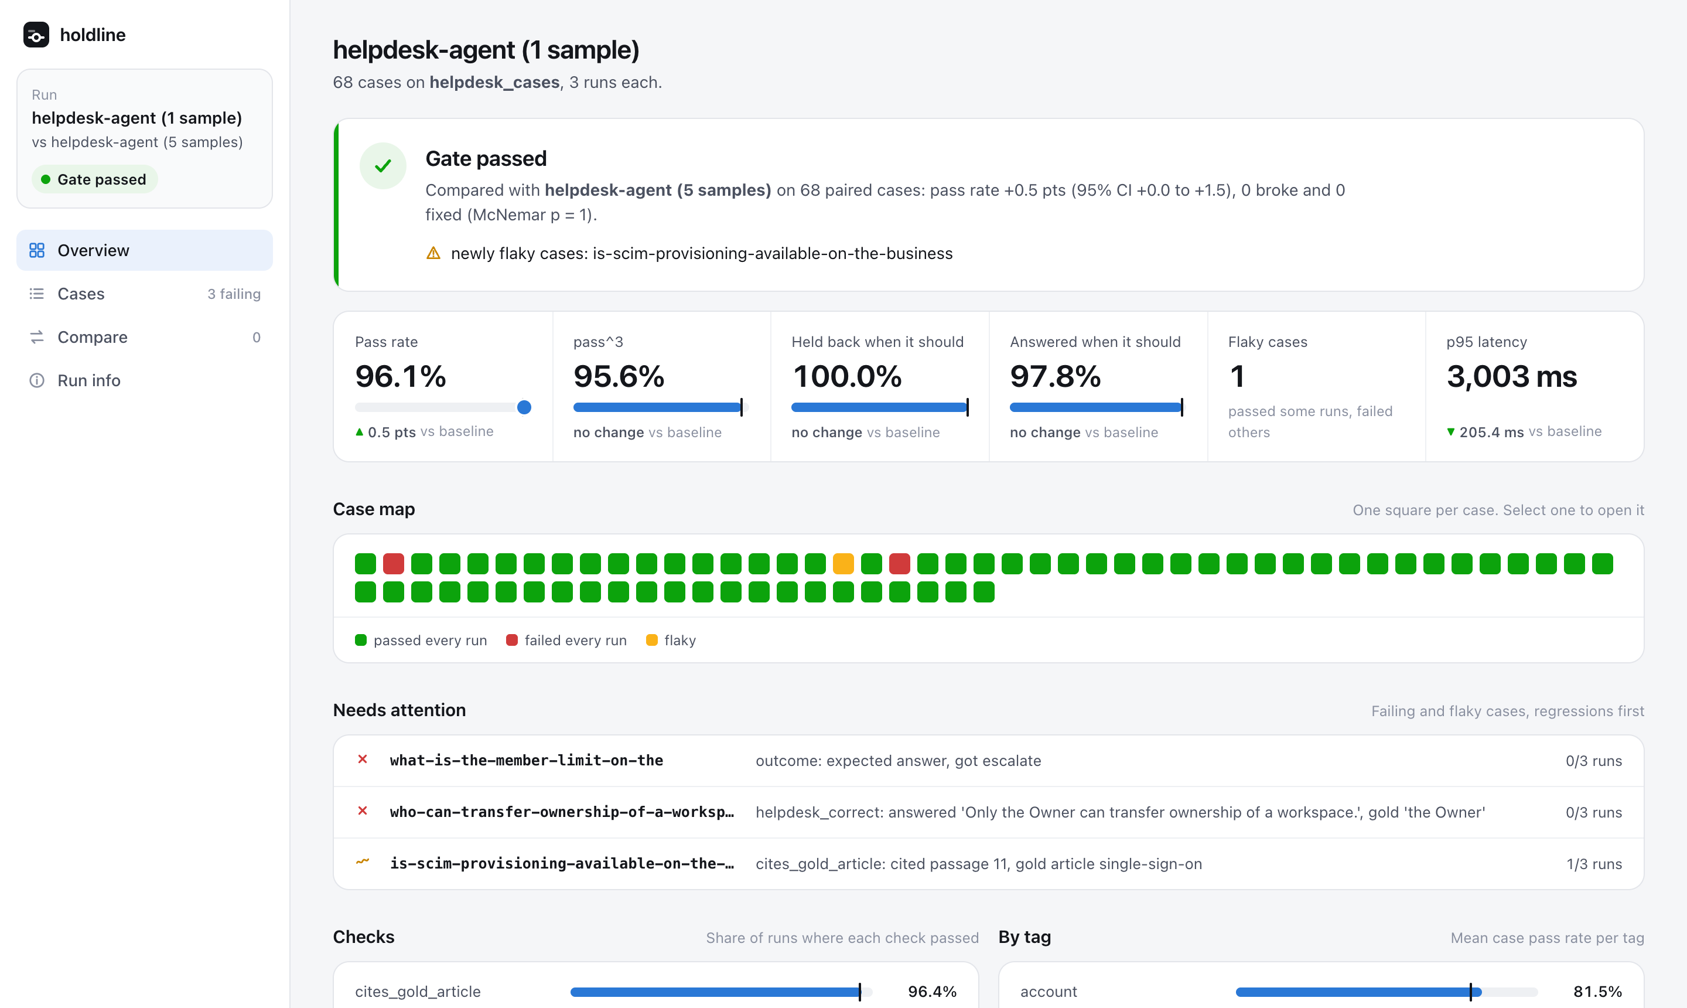Click the red X for who-can-transfer-ownership case
Viewport: 1687px width, 1008px height.
point(363,811)
